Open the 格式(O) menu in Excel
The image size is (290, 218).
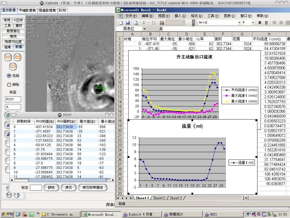point(197,16)
